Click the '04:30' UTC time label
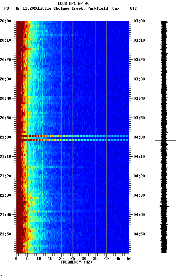 (x=139, y=195)
